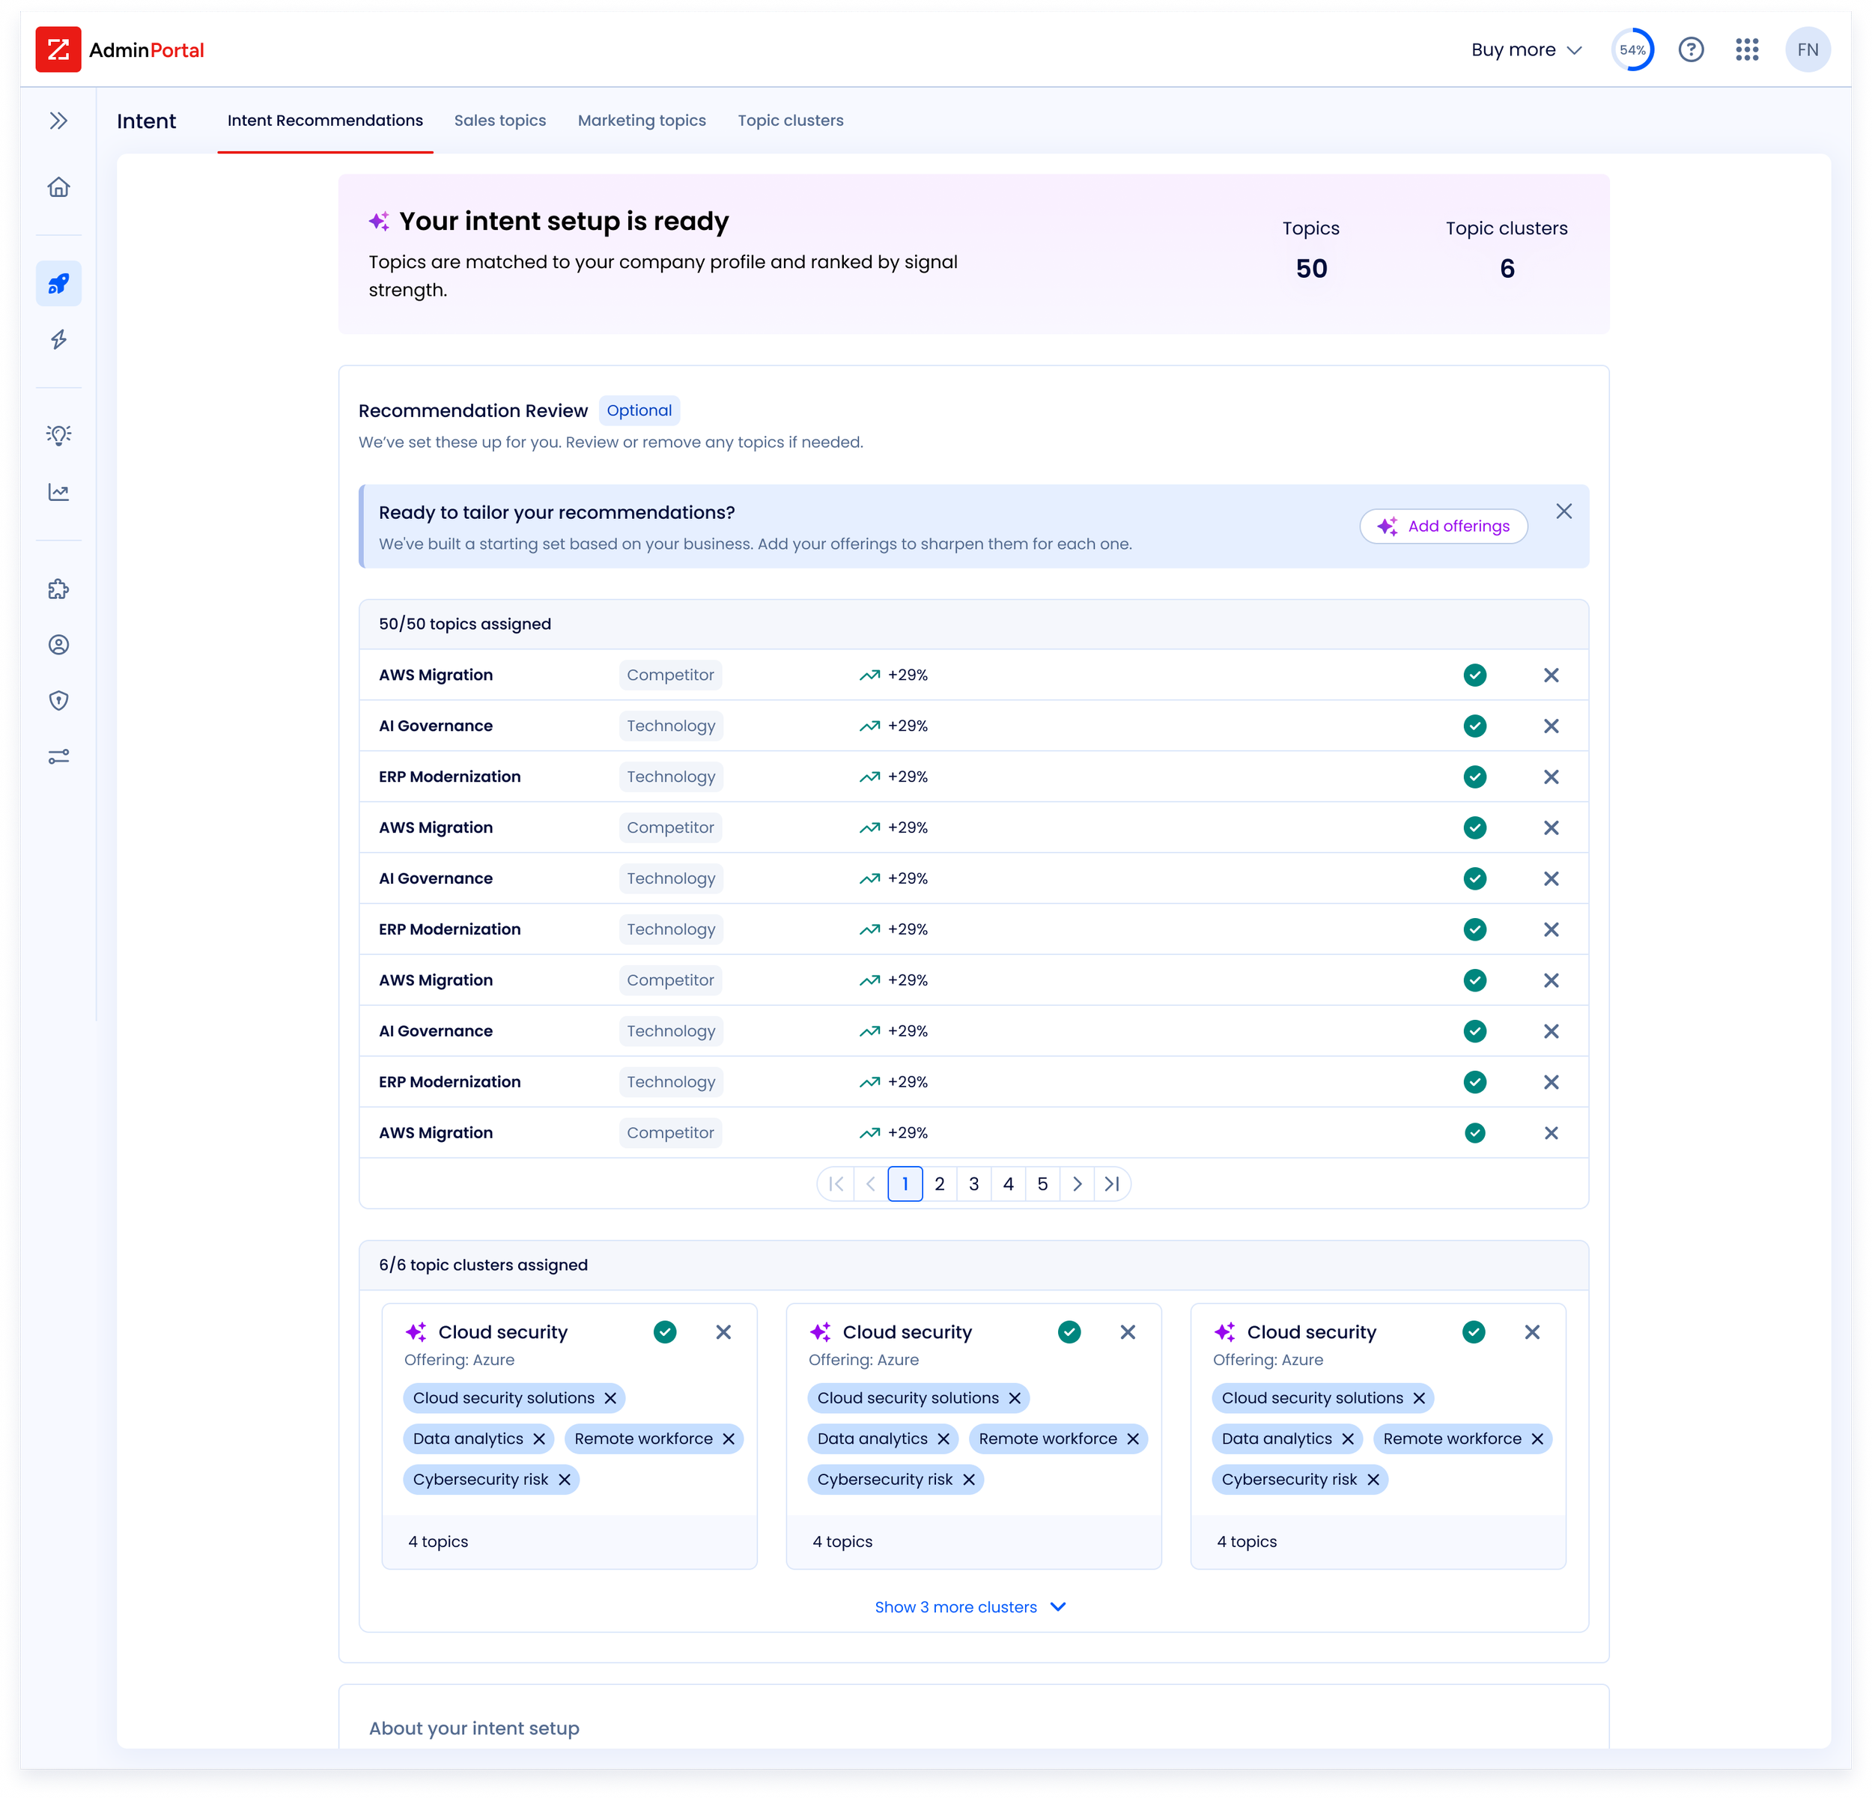Go to page 4 of topics
The width and height of the screenshot is (1872, 1798).
[1009, 1184]
